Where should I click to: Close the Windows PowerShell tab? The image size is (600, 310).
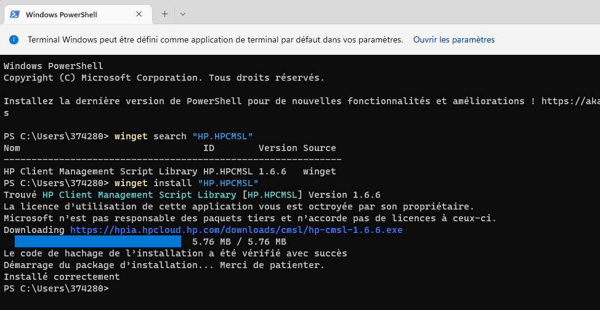point(139,14)
